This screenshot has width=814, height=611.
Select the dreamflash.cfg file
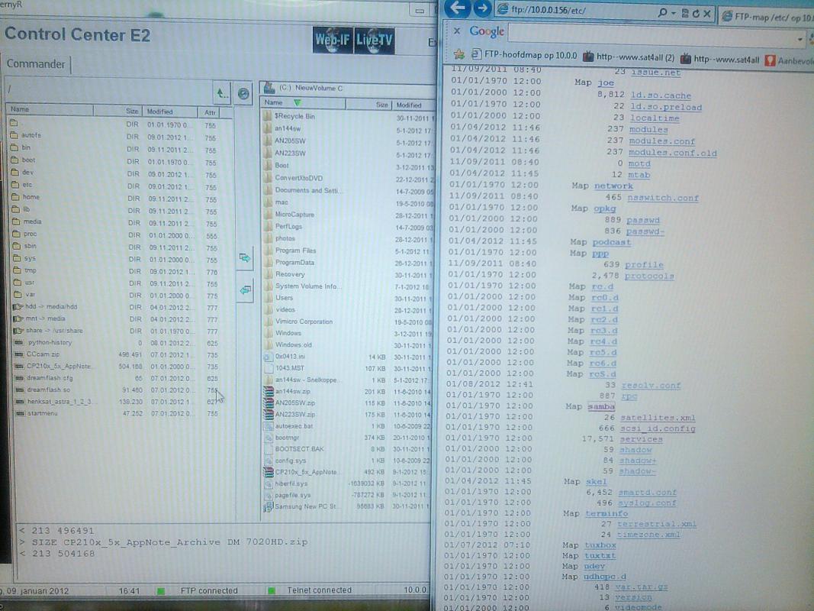click(x=43, y=378)
